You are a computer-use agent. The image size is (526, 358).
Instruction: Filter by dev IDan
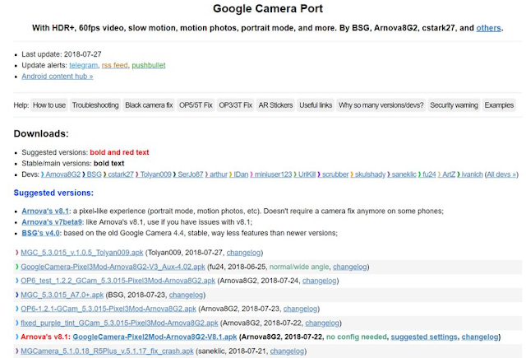[x=241, y=174]
